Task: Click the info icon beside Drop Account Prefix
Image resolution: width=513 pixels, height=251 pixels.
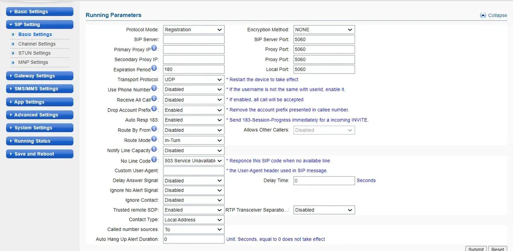Action: 154,109
